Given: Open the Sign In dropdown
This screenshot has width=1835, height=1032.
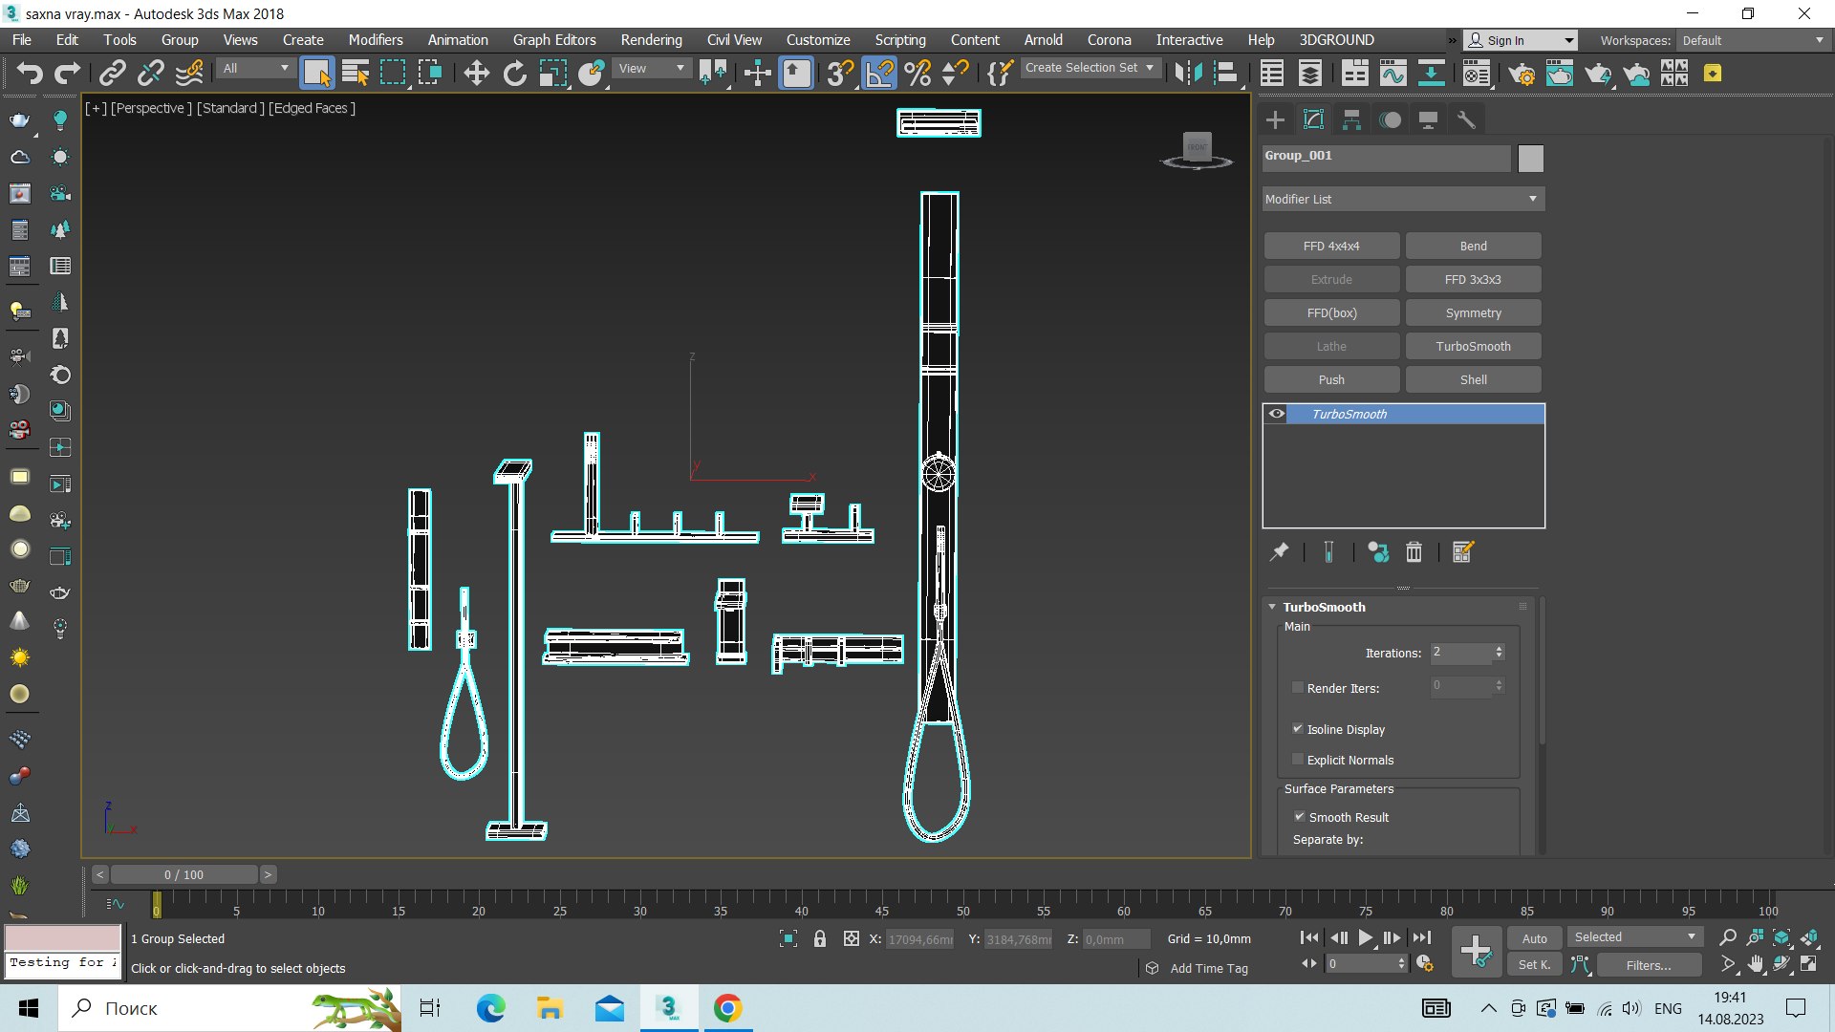Looking at the screenshot, I should click(1521, 40).
